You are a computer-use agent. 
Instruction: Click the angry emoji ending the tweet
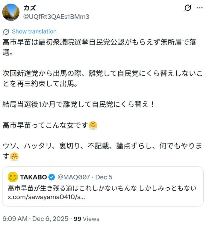14,157
